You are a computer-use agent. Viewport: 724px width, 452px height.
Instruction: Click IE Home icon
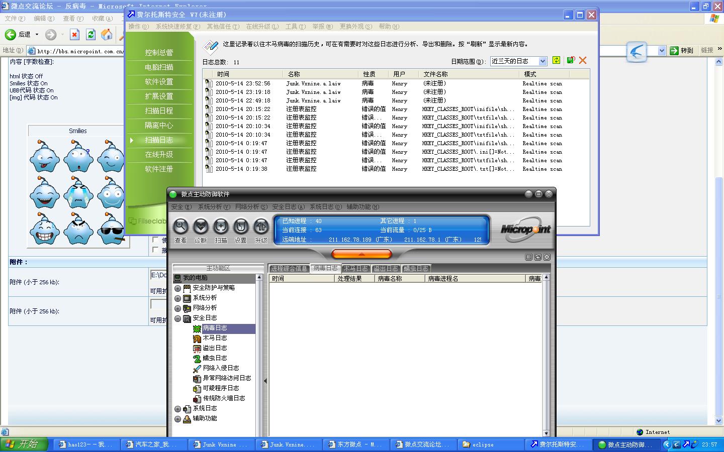click(107, 34)
